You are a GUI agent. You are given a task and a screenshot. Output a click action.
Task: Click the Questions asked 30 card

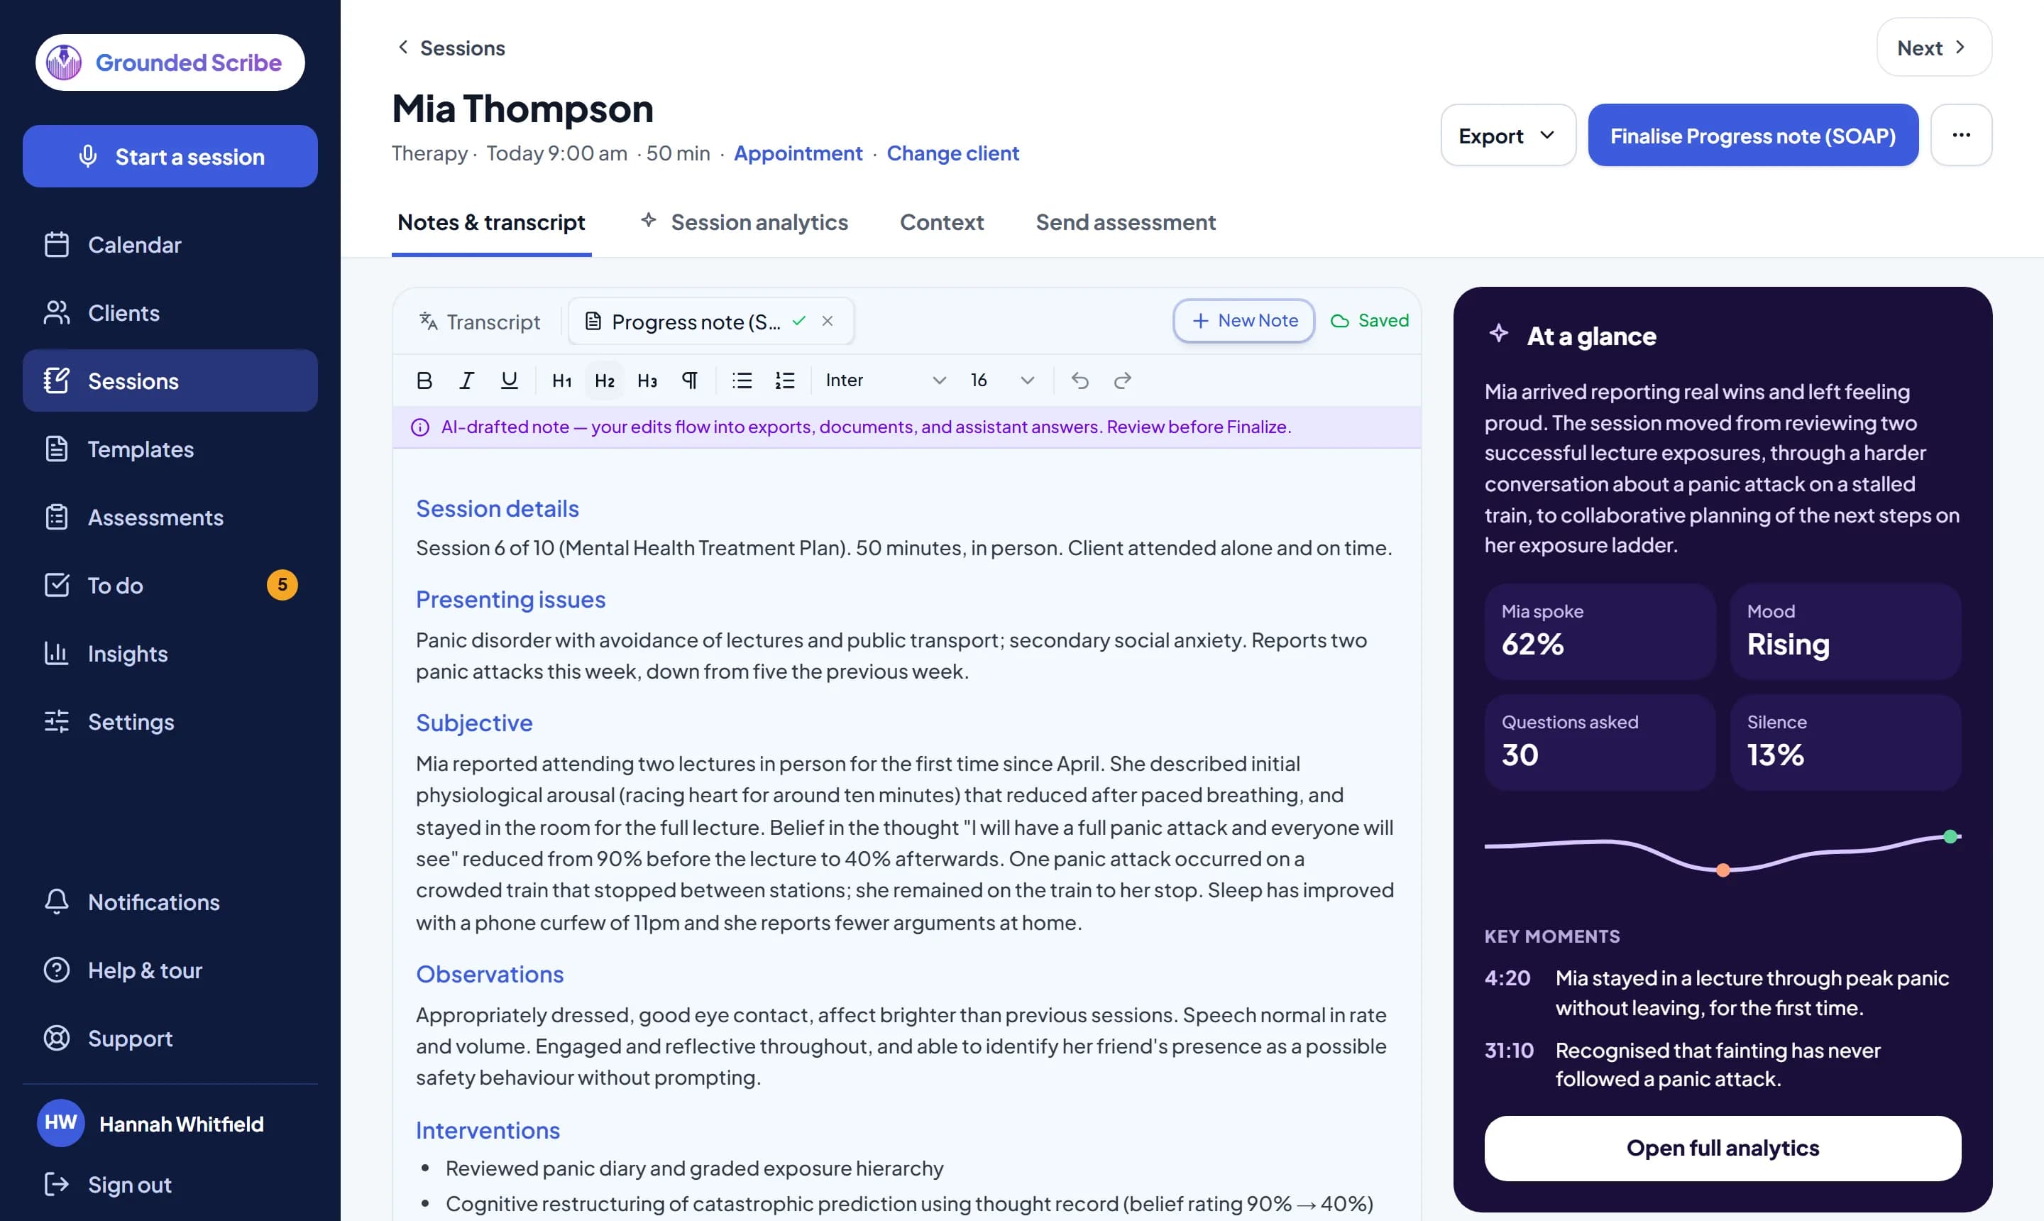pyautogui.click(x=1600, y=742)
